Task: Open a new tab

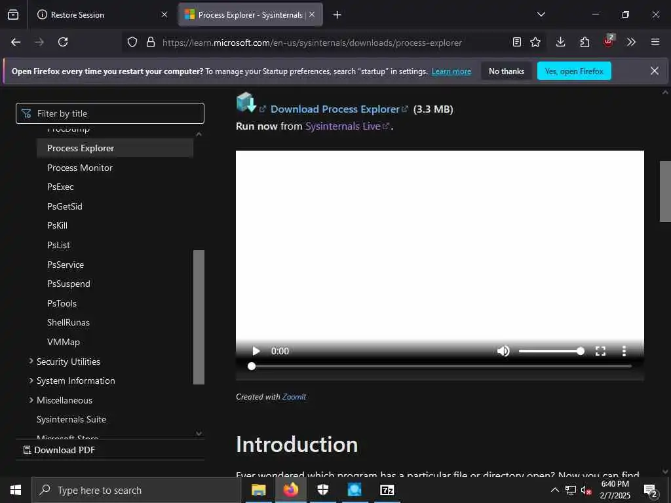Action: tap(337, 15)
